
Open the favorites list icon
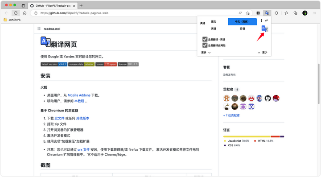[286, 13]
